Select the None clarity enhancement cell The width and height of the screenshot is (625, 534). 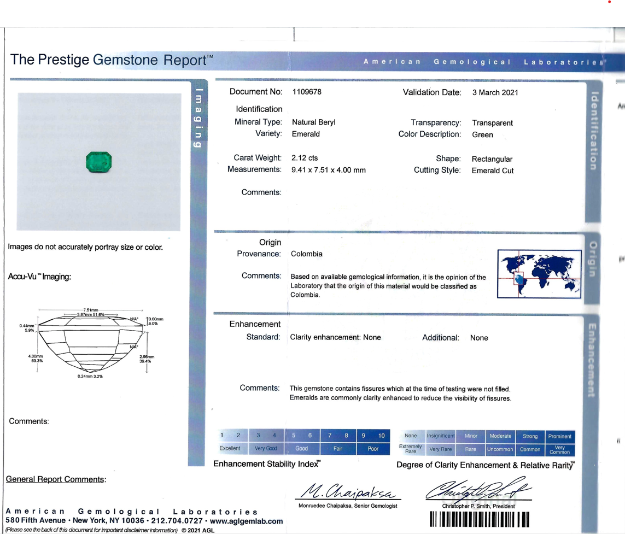(x=411, y=436)
